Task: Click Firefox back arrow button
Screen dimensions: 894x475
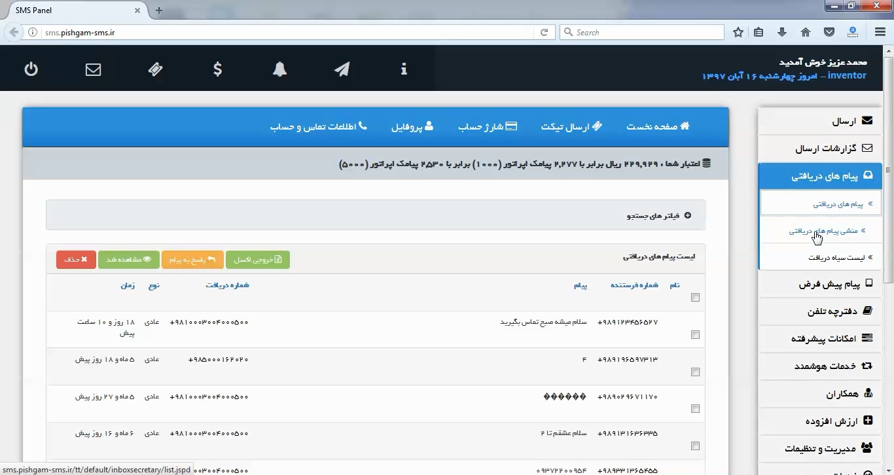Action: (14, 32)
